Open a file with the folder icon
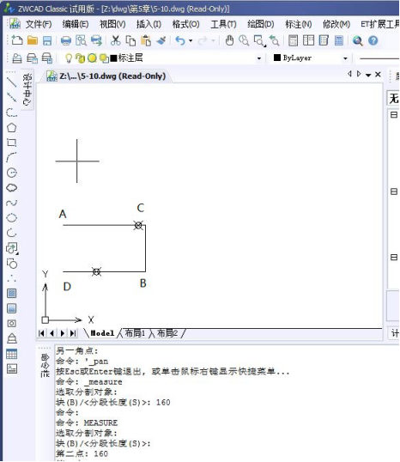 click(x=33, y=40)
